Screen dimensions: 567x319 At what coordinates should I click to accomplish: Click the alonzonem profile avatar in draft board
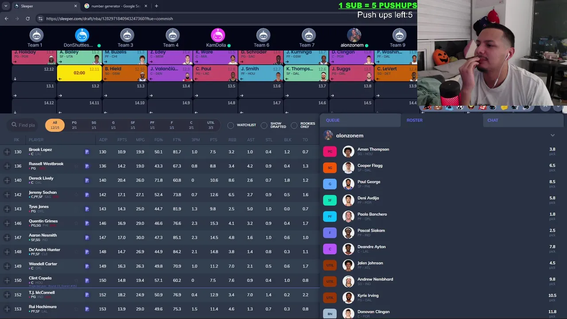(x=354, y=35)
